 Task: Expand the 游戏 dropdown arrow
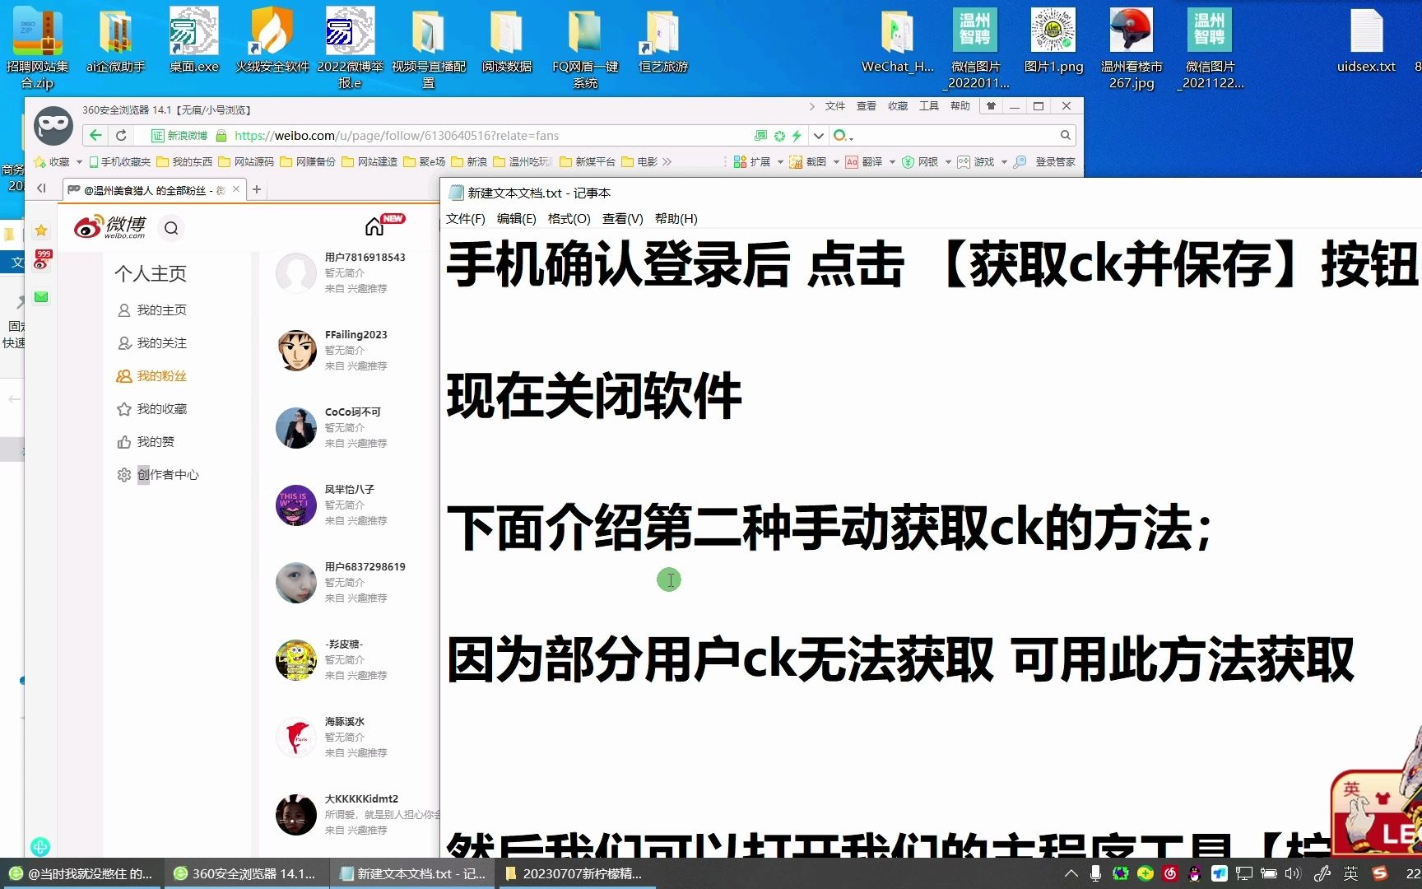pyautogui.click(x=1004, y=162)
